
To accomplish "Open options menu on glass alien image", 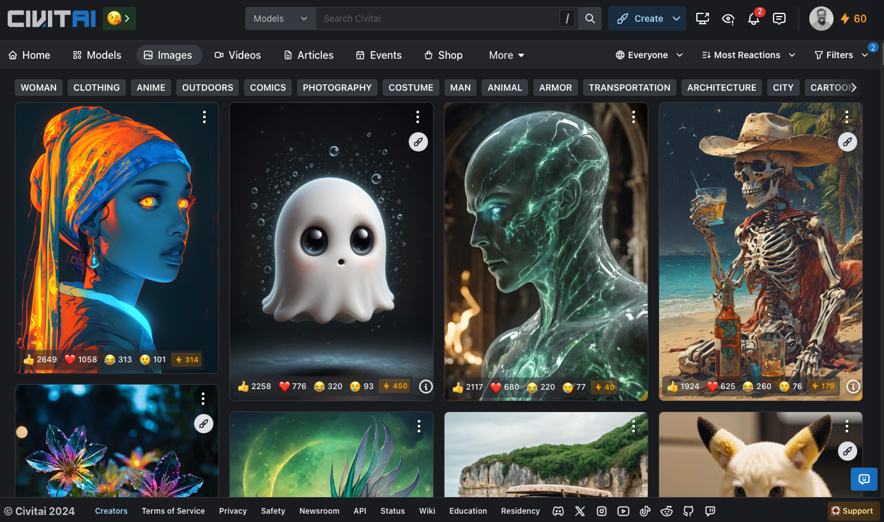I will pos(634,117).
